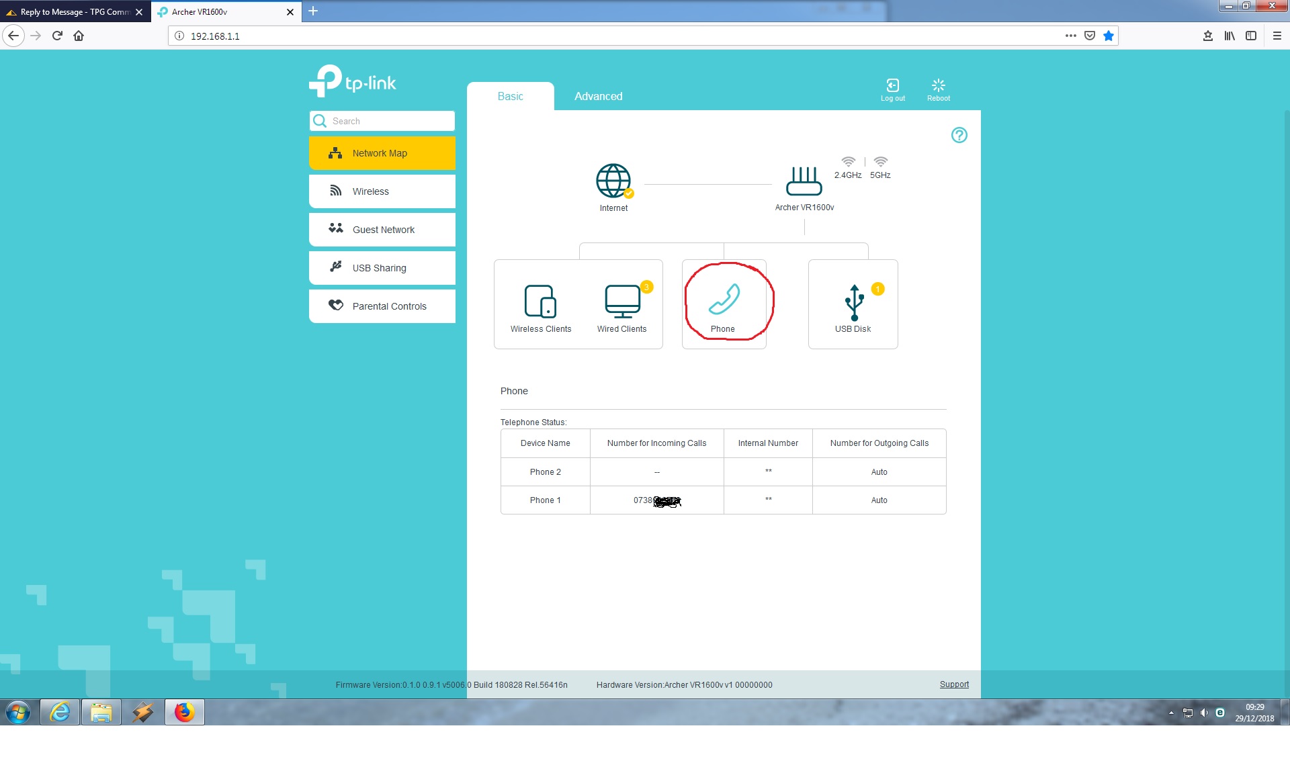1290x763 pixels.
Task: Click the Firefox taskbar icon
Action: pos(185,712)
